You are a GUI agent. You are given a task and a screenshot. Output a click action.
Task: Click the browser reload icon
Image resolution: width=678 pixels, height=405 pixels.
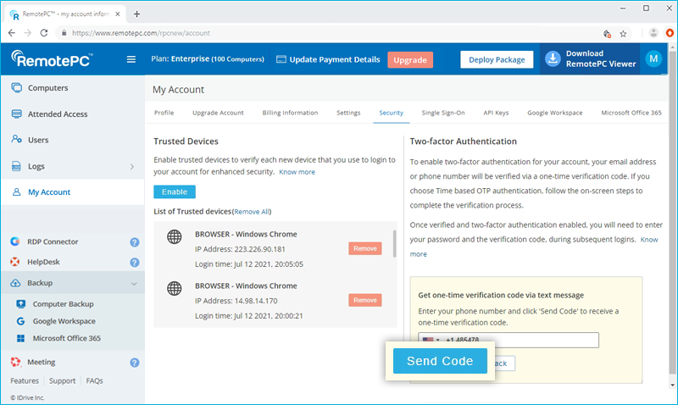pyautogui.click(x=44, y=33)
